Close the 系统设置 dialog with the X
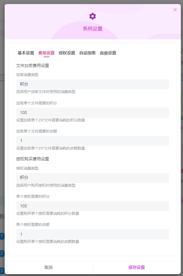Image resolution: width=183 pixels, height=276 pixels. click(175, 10)
